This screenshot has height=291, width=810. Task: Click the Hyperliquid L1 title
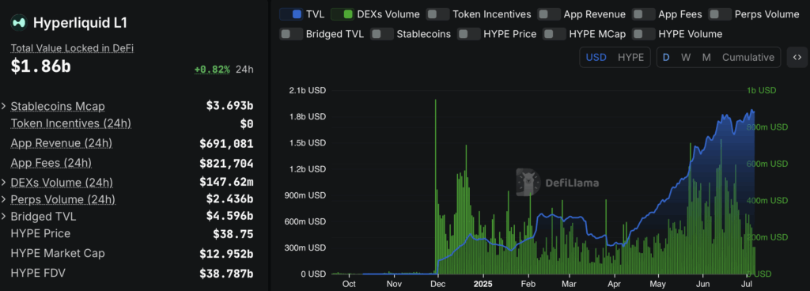click(x=80, y=23)
